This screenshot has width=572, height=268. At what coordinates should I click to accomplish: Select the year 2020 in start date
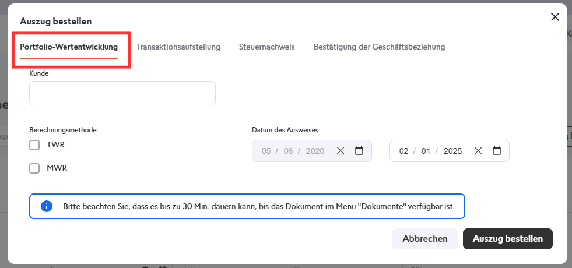coord(315,151)
